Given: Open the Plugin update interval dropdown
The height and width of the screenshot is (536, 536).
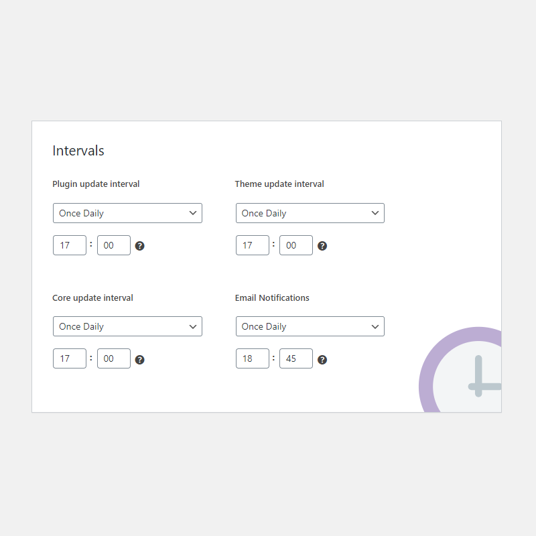Looking at the screenshot, I should (x=127, y=213).
